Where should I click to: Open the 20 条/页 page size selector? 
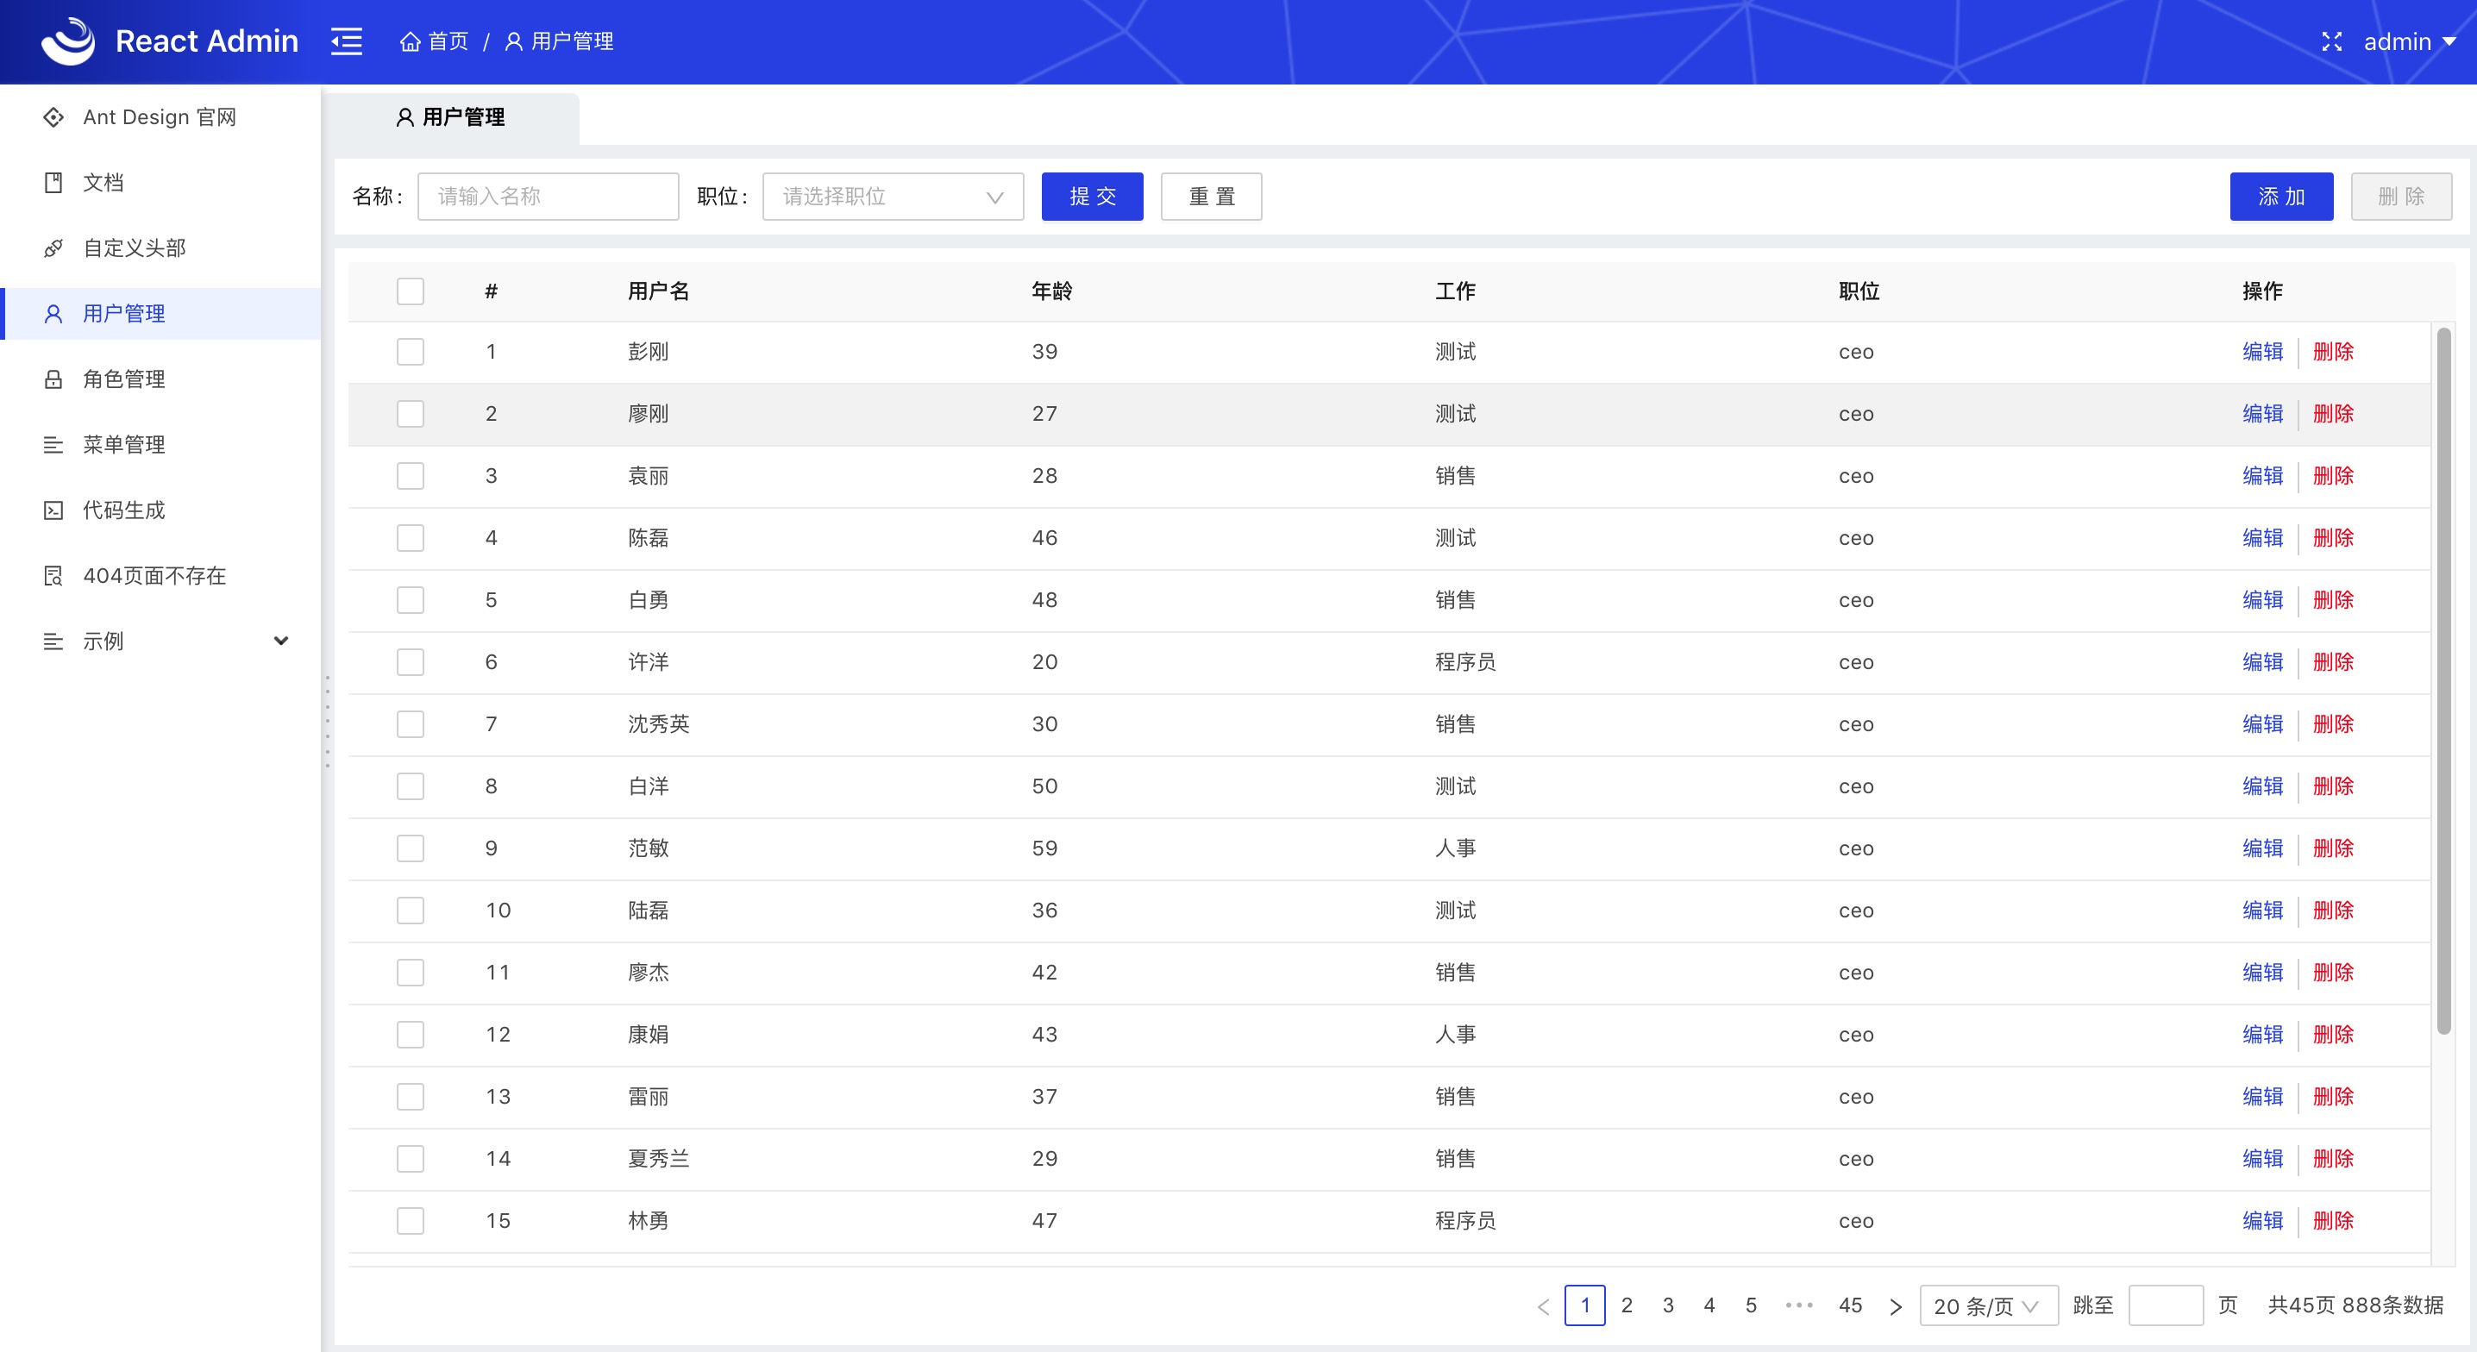point(1988,1305)
